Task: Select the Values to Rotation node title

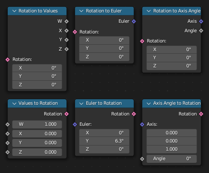Action: [x=38, y=103]
